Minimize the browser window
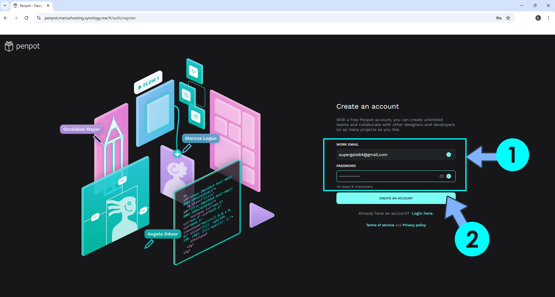The height and width of the screenshot is (297, 555). (522, 5)
